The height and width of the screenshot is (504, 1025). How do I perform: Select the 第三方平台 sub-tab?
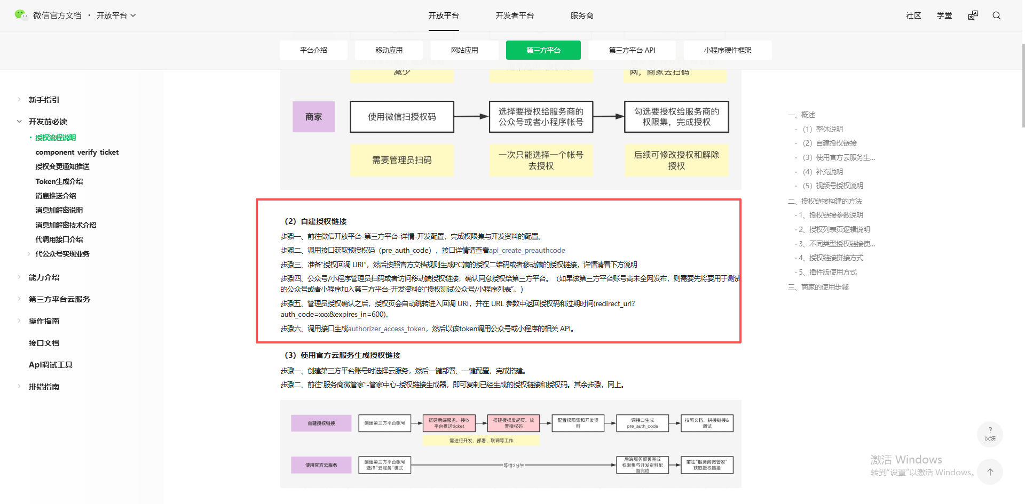pyautogui.click(x=543, y=50)
